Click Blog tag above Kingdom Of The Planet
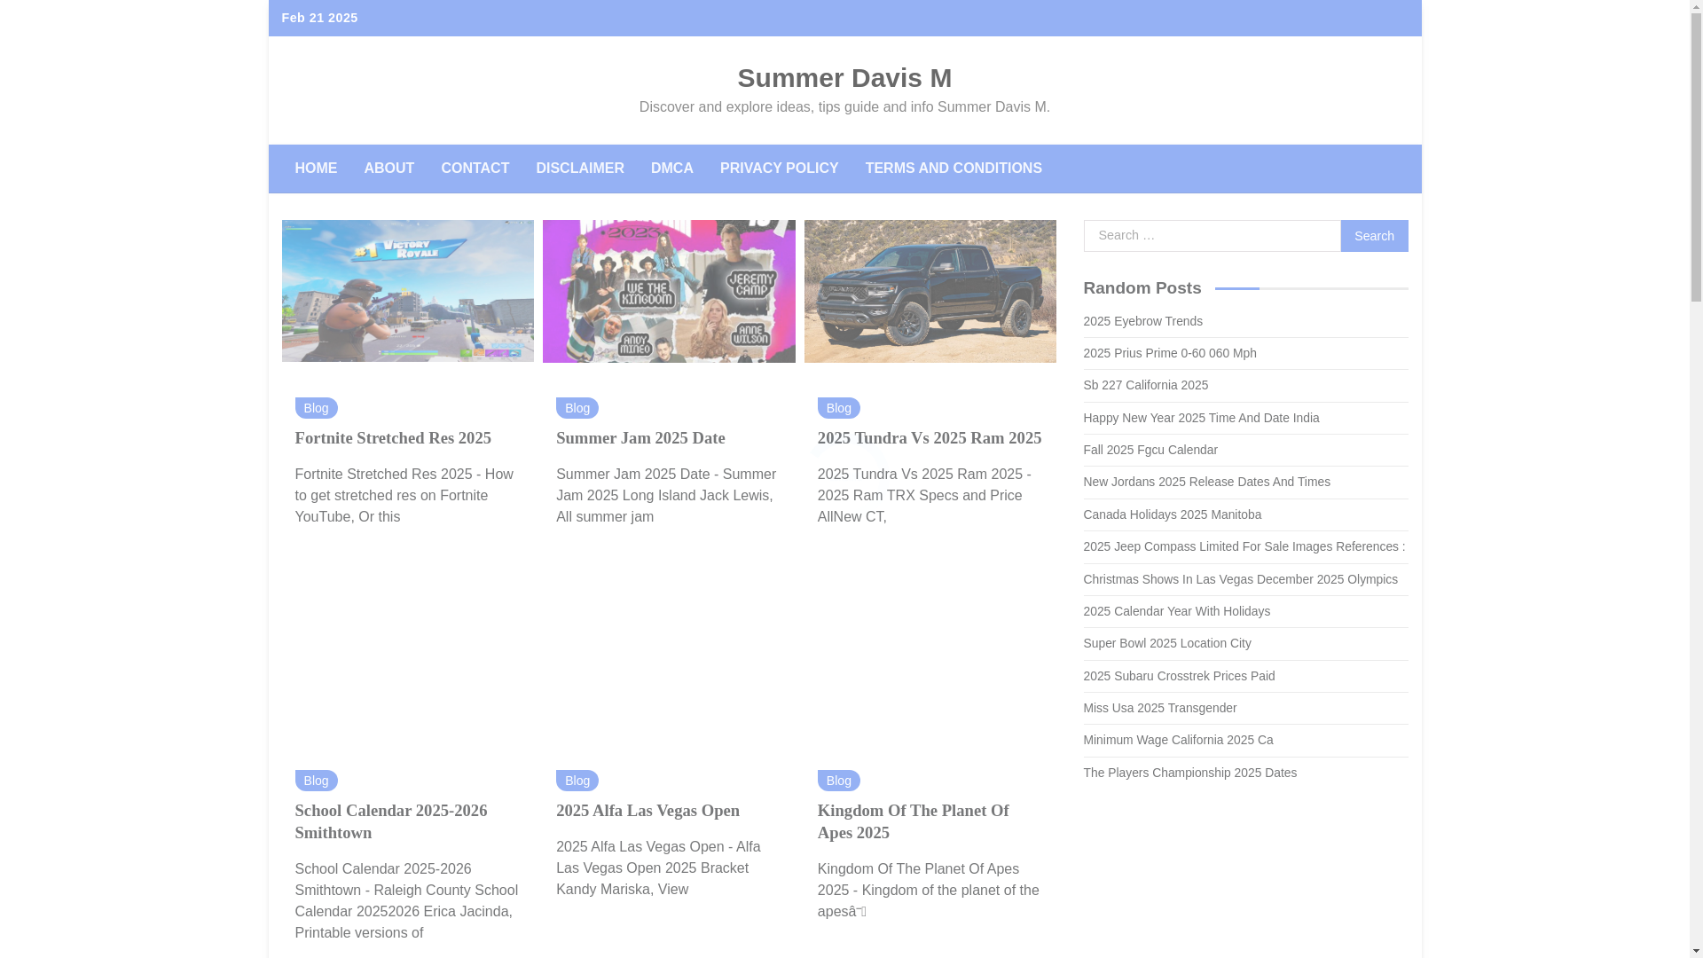 (x=838, y=781)
